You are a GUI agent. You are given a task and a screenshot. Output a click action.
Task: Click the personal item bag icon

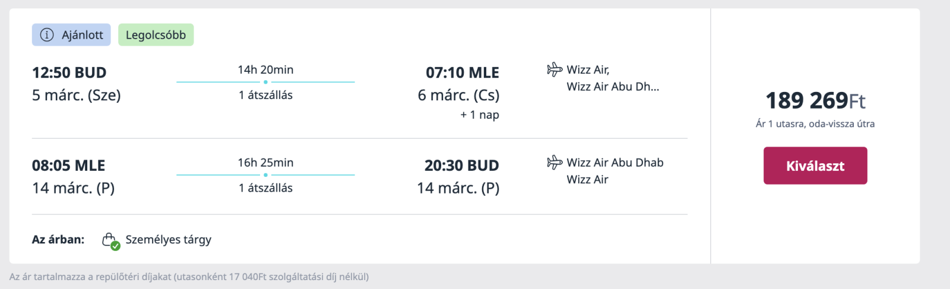[x=109, y=239]
